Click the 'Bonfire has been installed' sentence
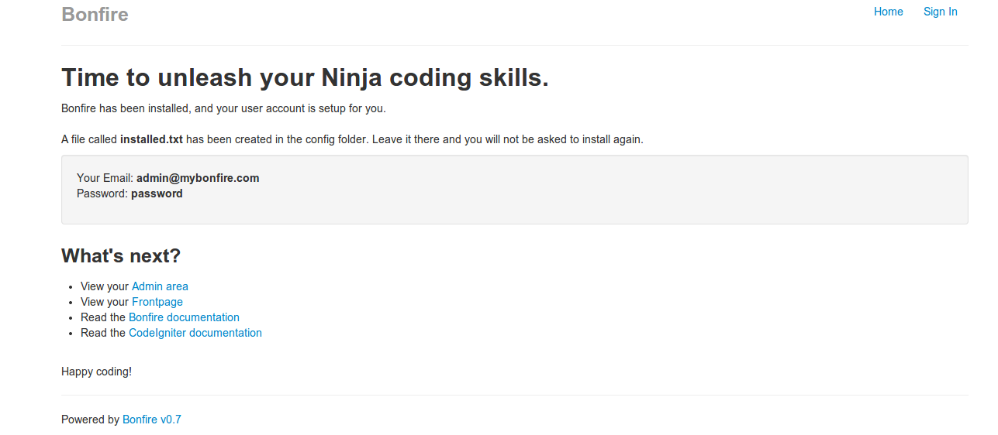Image resolution: width=998 pixels, height=435 pixels. [x=223, y=108]
